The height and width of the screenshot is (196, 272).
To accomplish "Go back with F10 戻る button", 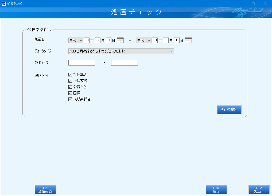I will (x=216, y=190).
